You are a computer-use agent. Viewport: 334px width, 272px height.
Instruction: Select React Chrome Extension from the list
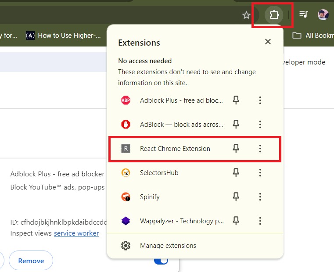tap(175, 149)
